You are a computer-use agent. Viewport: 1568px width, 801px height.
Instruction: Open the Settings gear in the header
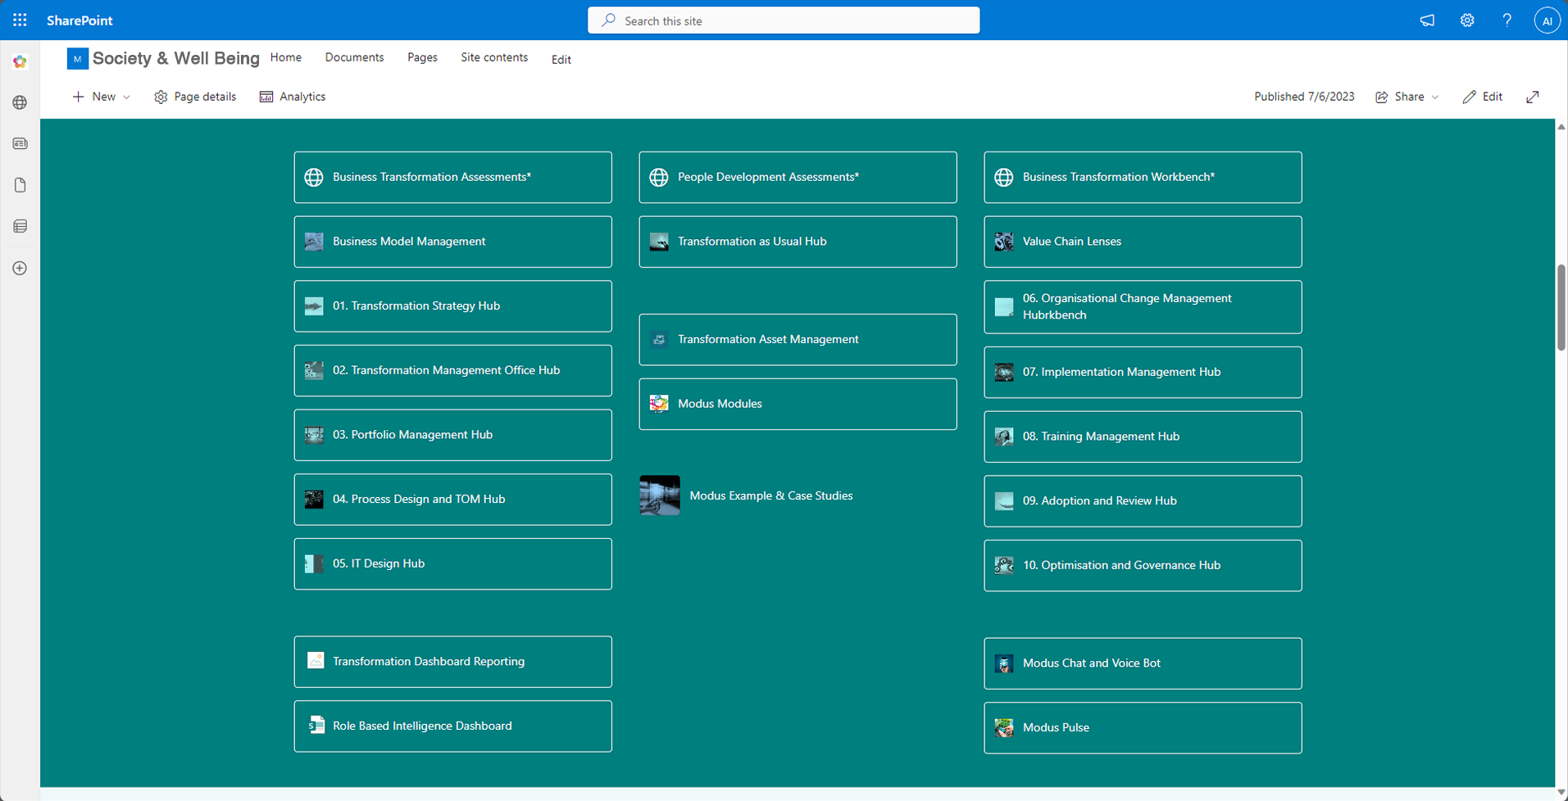click(x=1467, y=20)
